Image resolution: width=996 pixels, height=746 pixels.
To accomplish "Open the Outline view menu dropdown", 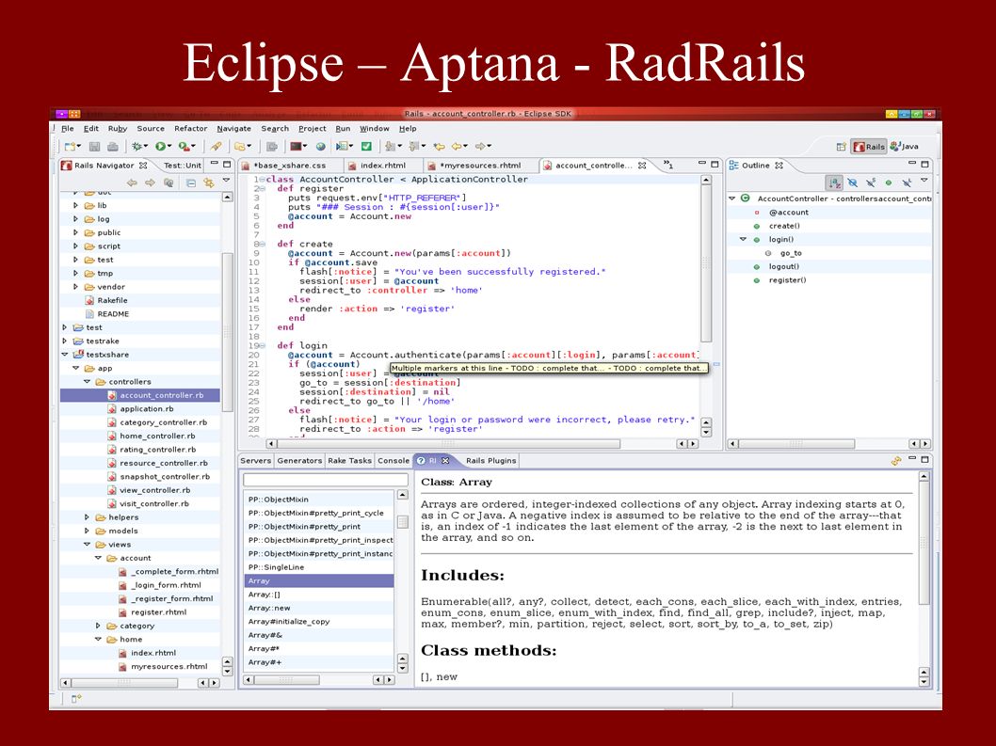I will click(924, 182).
